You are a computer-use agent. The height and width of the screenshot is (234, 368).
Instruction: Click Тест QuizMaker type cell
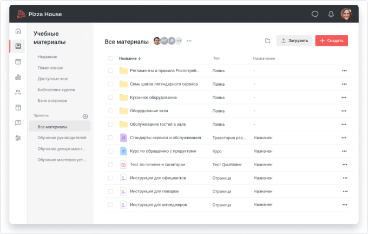click(x=227, y=164)
